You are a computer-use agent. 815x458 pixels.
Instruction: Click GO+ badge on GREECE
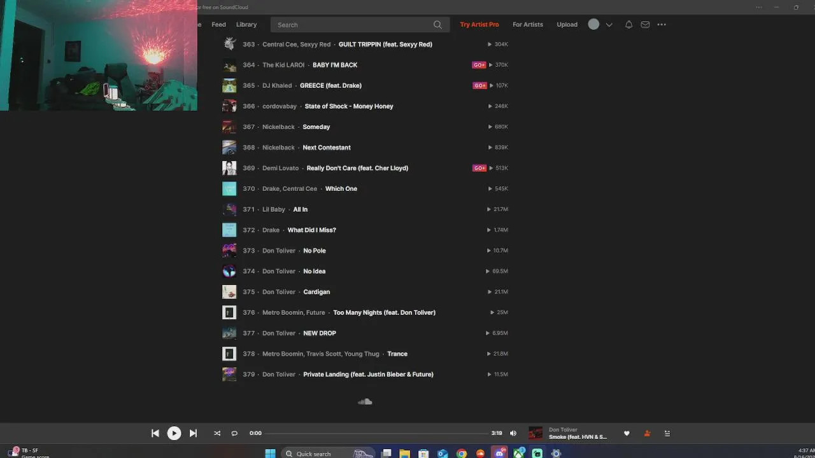point(479,85)
